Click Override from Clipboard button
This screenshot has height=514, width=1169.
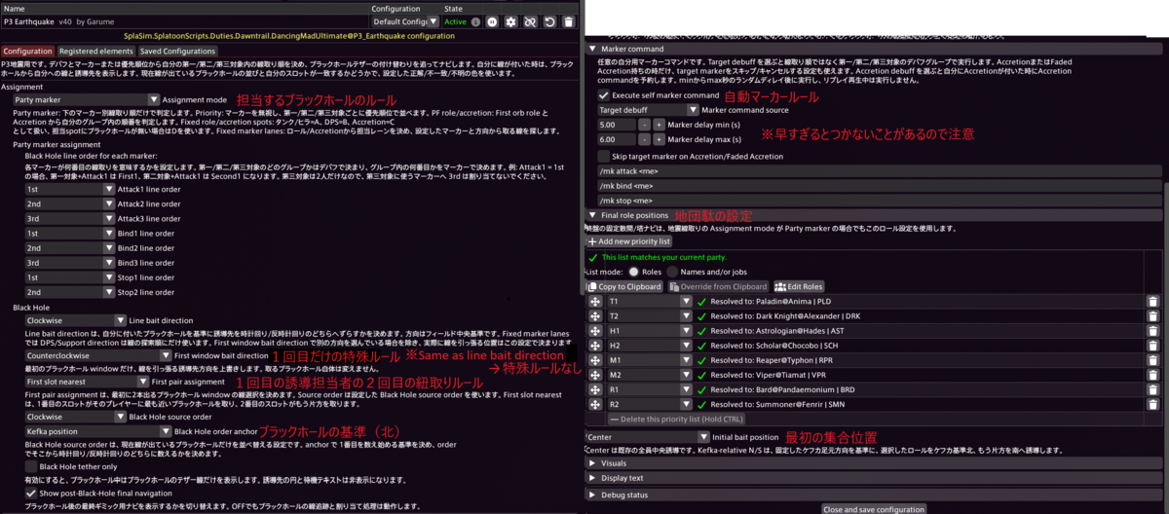[718, 286]
